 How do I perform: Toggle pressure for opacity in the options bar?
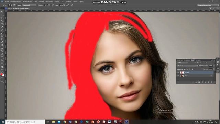click(x=53, y=5)
